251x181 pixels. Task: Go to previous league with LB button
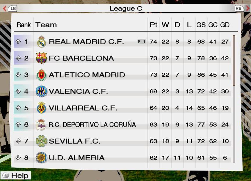[13, 8]
